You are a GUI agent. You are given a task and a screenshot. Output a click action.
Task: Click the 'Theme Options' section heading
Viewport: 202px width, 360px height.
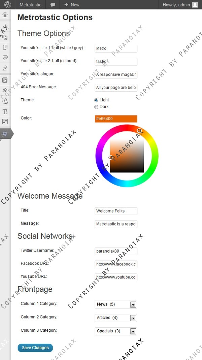coord(44,34)
